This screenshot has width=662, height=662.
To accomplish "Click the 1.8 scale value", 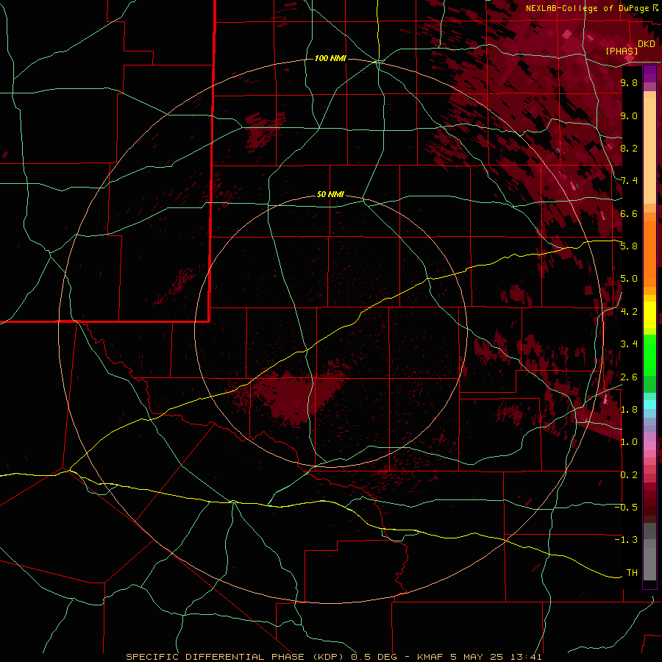I will (x=629, y=410).
